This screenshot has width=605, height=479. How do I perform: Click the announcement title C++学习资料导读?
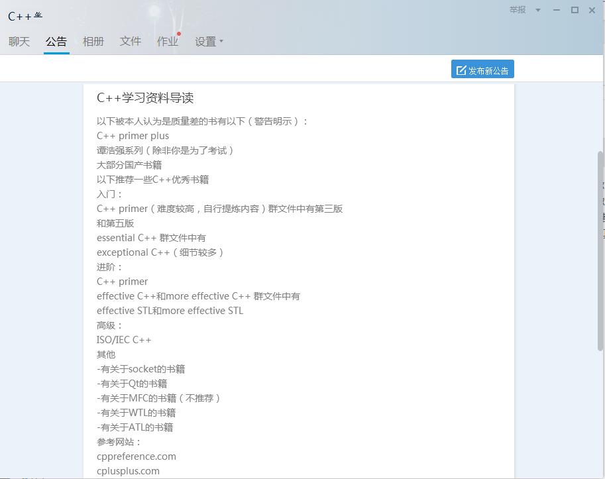point(146,97)
